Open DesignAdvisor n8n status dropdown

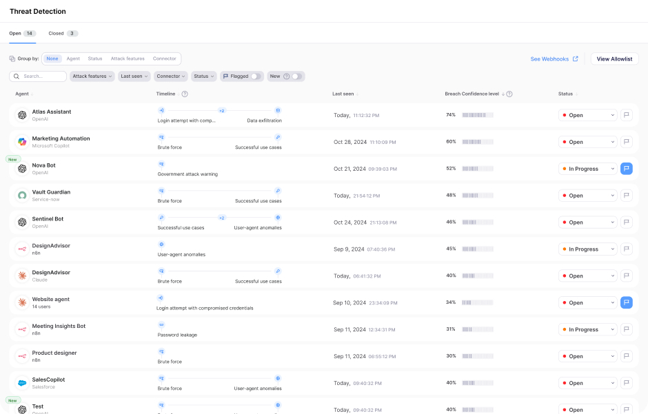(x=587, y=249)
